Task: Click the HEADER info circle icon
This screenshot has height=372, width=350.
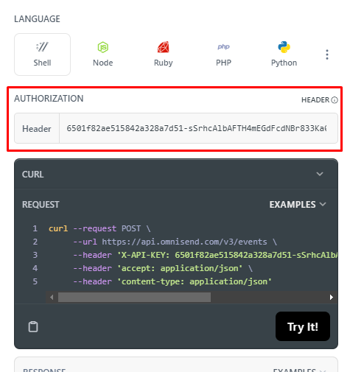Action: [x=335, y=100]
